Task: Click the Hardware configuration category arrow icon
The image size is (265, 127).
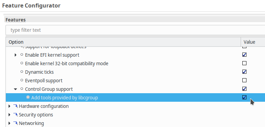Action: (15, 106)
